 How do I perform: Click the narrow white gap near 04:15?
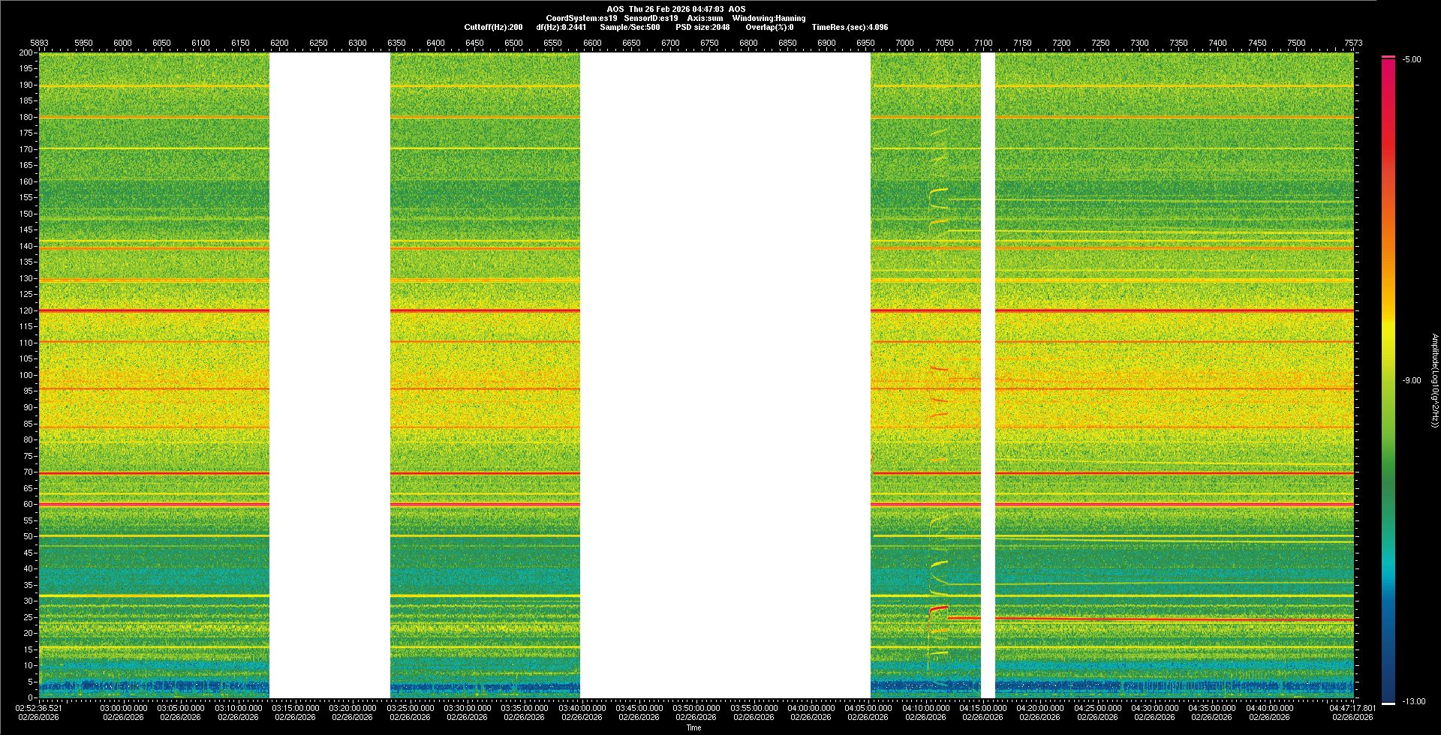pos(988,375)
